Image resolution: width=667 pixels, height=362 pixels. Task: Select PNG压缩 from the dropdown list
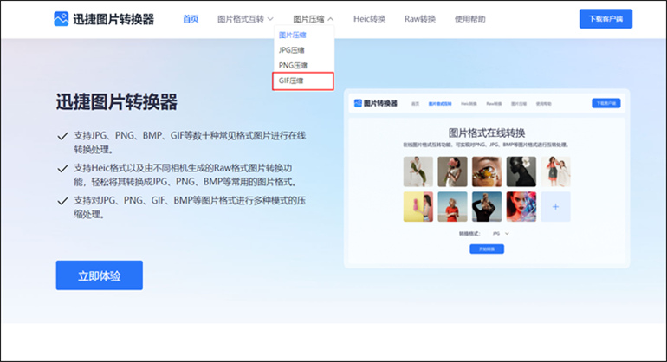(293, 65)
